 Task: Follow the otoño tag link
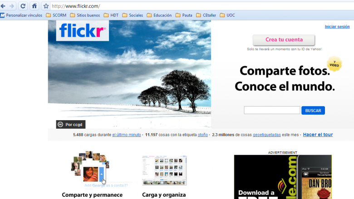pyautogui.click(x=203, y=135)
